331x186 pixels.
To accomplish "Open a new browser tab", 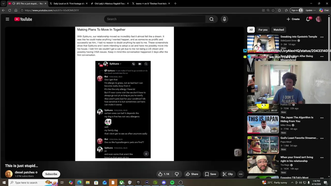I will coord(175,3).
